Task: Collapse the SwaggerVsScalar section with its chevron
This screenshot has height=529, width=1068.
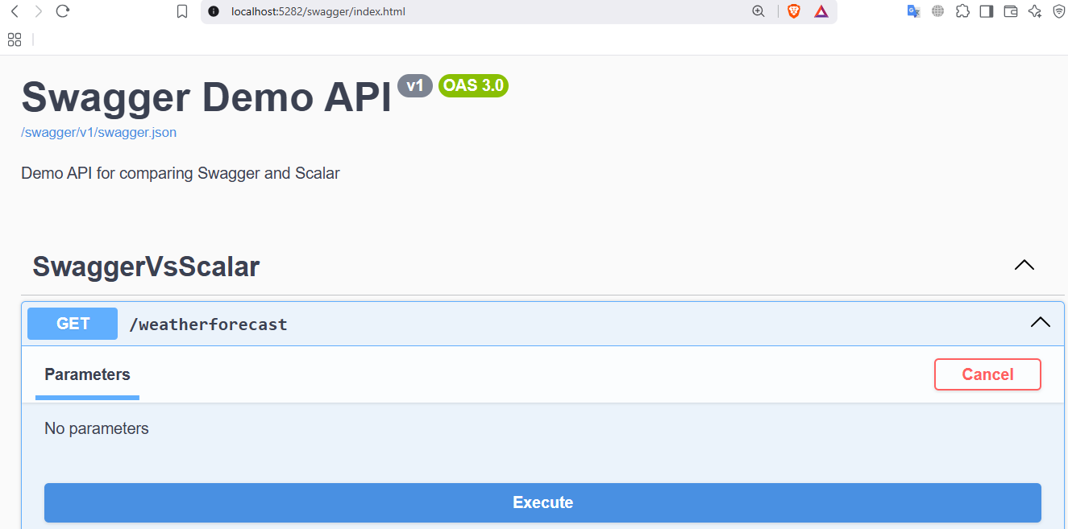Action: tap(1024, 265)
